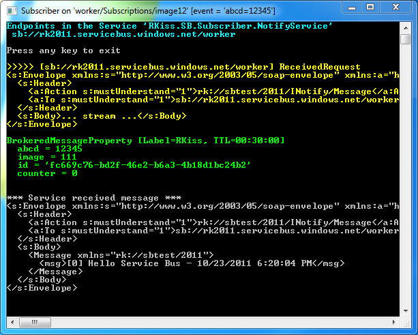Click the yellow '</s:Header>' closing tag
Screen dimensions: 418x335
pyautogui.click(x=47, y=108)
